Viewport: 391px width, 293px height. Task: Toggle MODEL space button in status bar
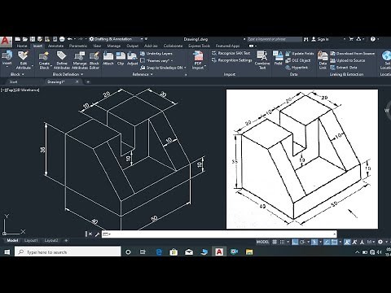pos(262,242)
